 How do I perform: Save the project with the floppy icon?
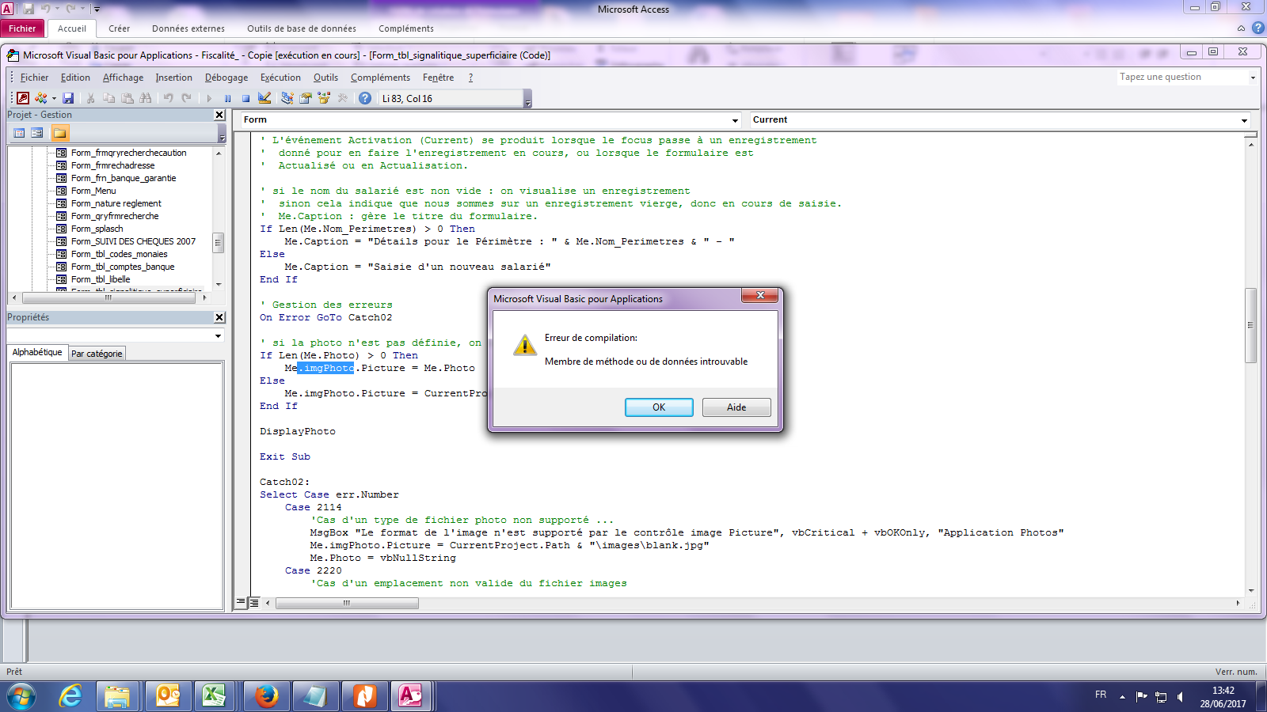[x=68, y=98]
